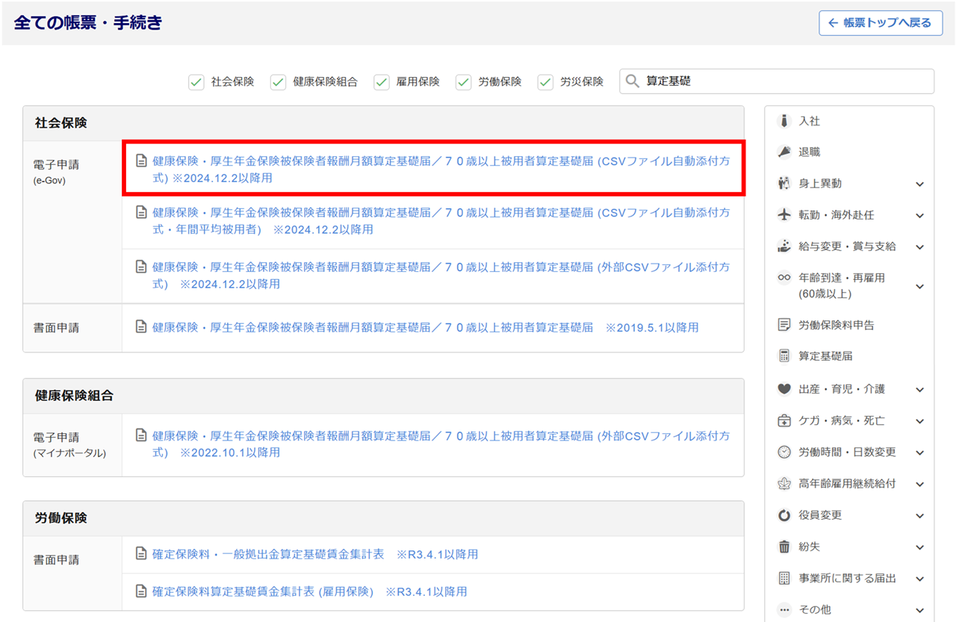
Task: Click the heart icon for 出産・育児・介護
Action: pyautogui.click(x=784, y=389)
